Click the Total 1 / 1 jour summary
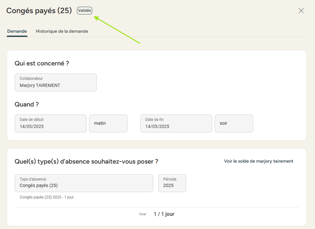The height and width of the screenshot is (229, 315). [x=156, y=214]
